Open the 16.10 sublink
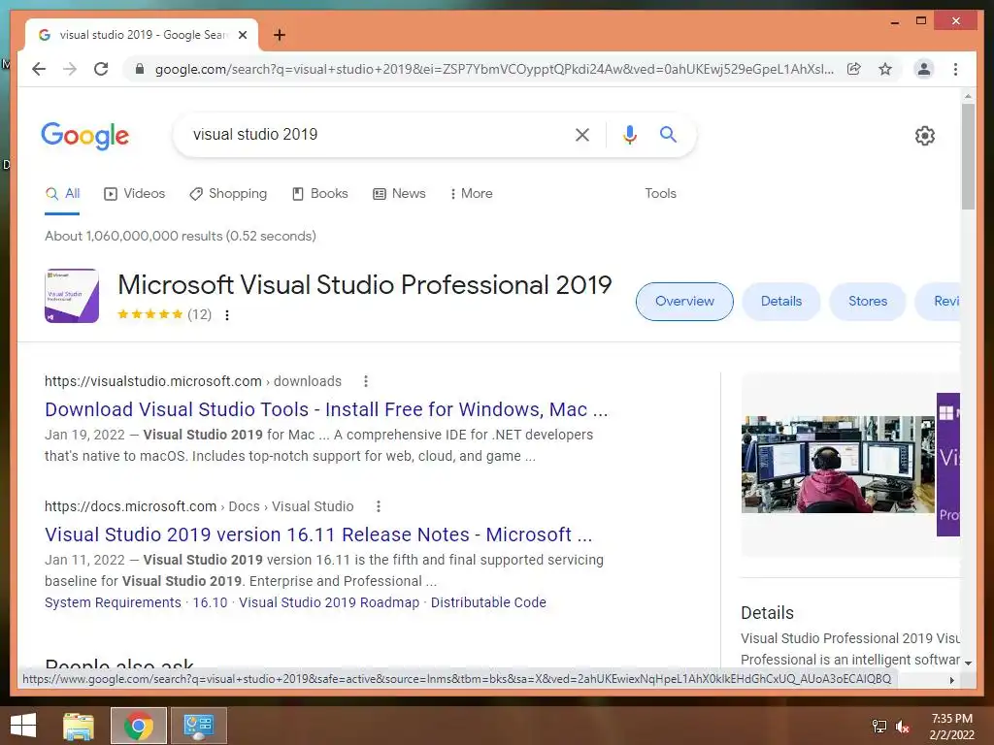This screenshot has width=994, height=745. point(210,602)
